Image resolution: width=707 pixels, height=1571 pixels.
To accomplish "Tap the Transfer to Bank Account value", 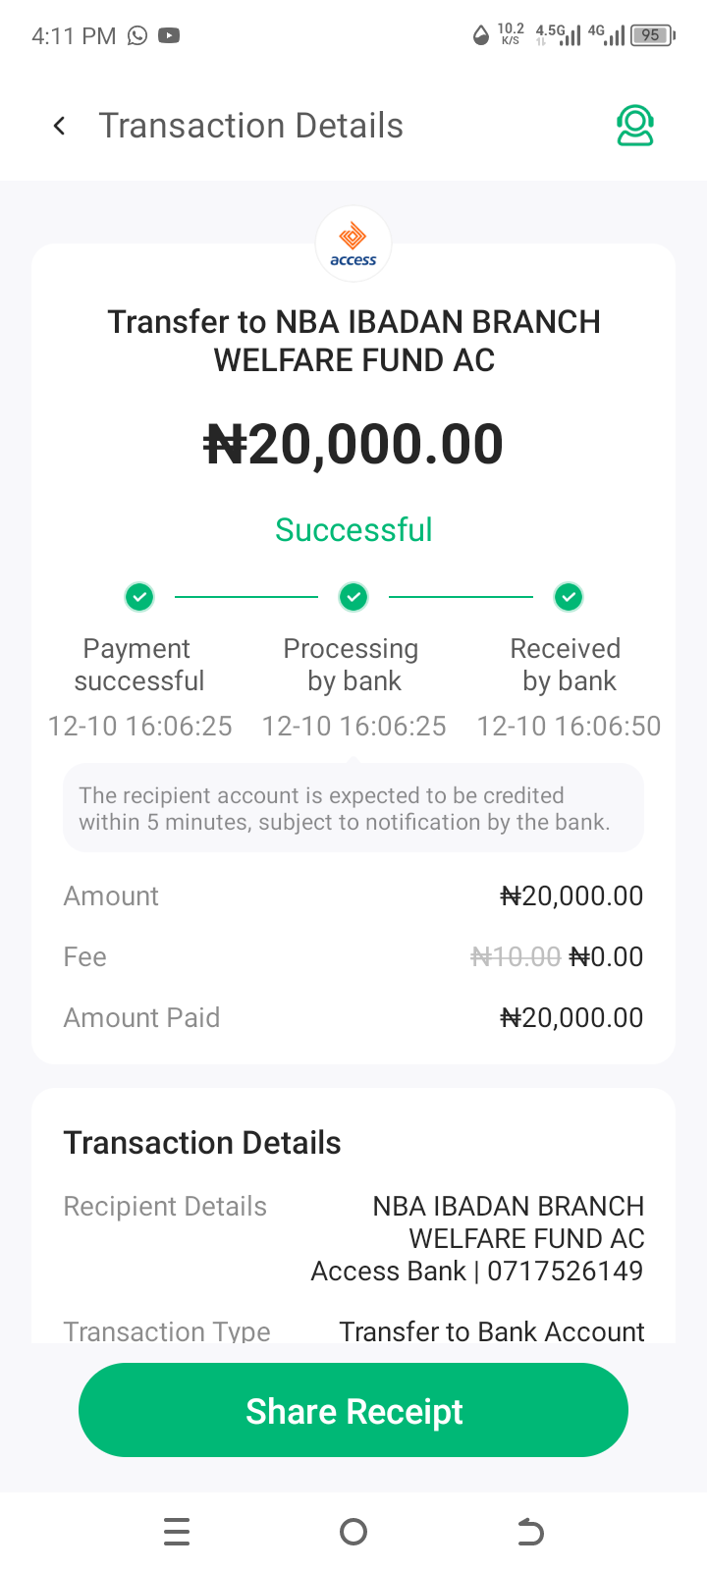I will click(491, 1331).
